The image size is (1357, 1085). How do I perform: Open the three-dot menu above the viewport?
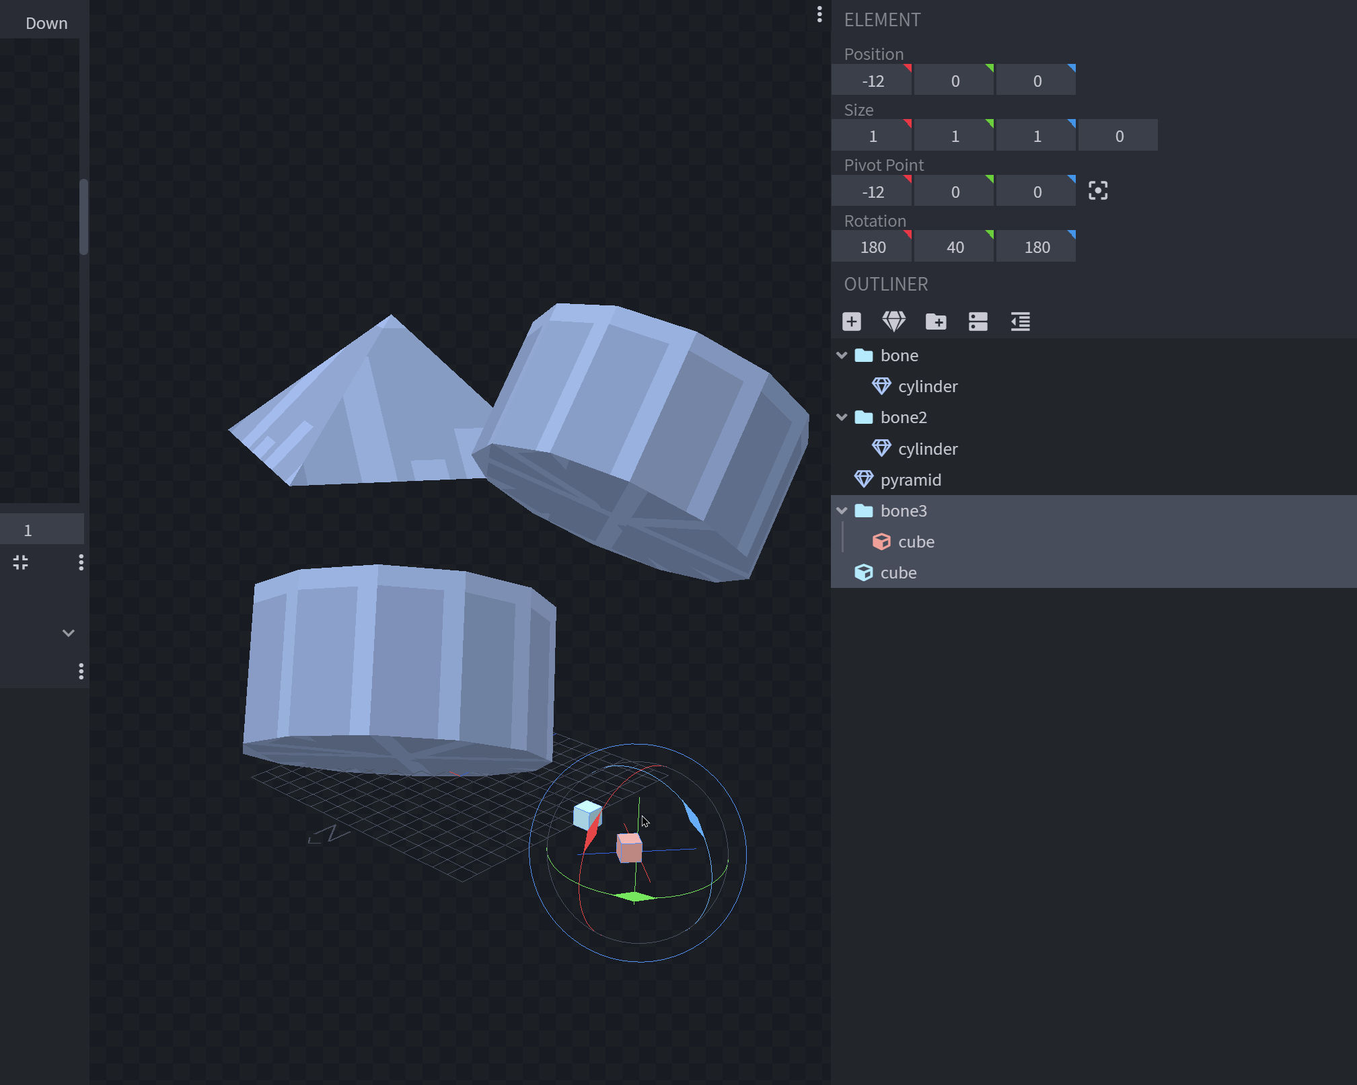[818, 15]
